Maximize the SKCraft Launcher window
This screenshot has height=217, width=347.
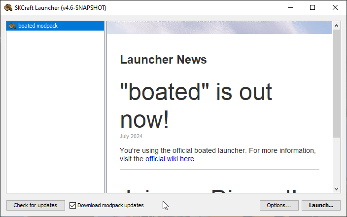click(x=312, y=7)
